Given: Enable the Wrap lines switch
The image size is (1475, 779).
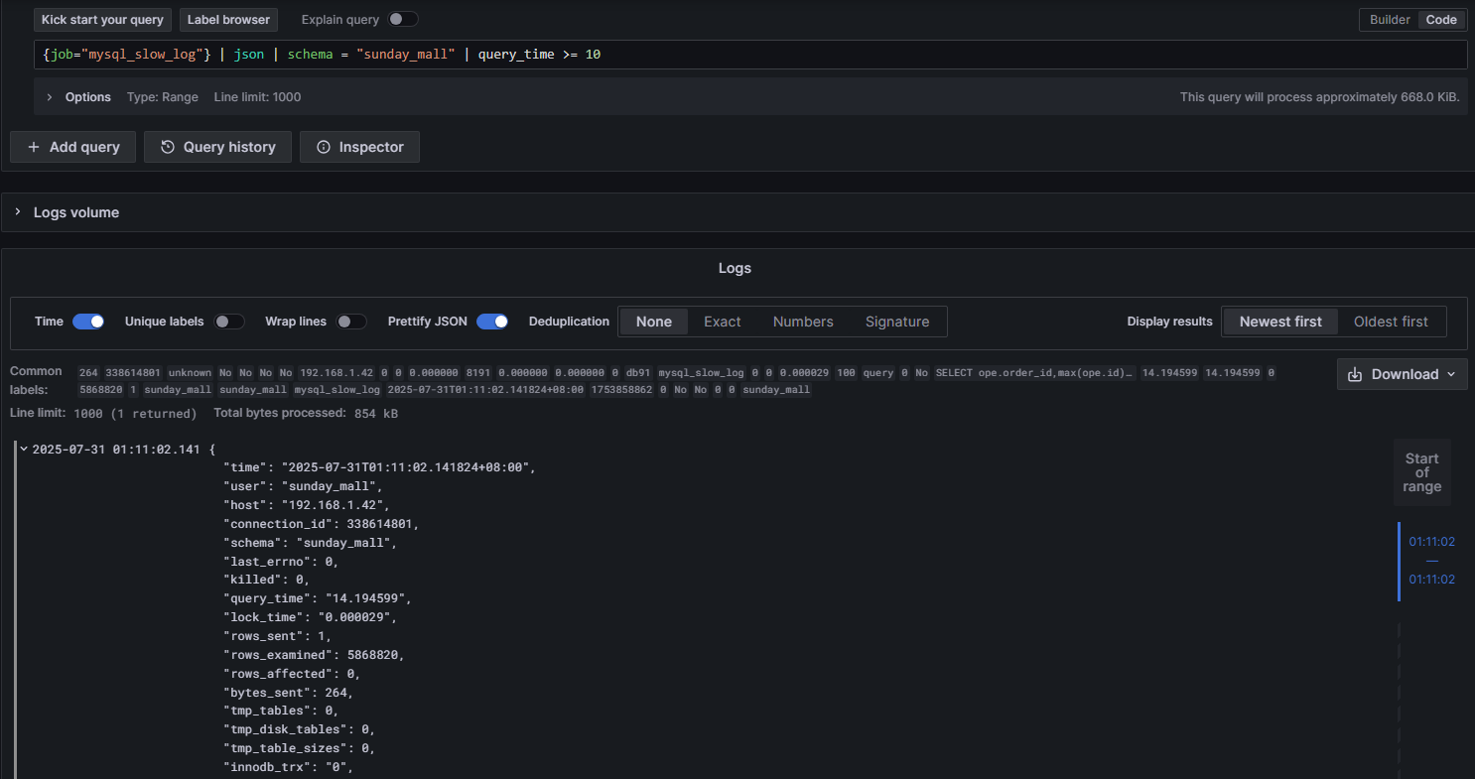Looking at the screenshot, I should [x=351, y=322].
